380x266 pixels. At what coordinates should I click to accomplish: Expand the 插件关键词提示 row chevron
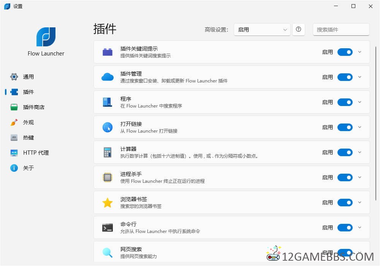tap(359, 52)
